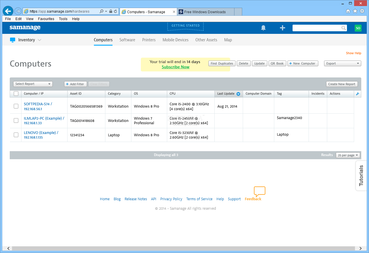Click the wrench column settings icon
This screenshot has width=369, height=253.
click(357, 94)
